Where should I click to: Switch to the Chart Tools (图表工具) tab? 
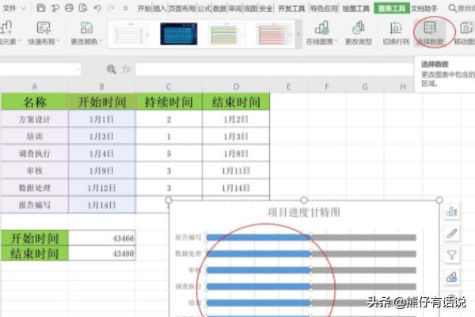click(x=389, y=8)
